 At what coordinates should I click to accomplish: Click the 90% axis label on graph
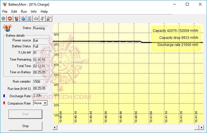(x=56, y=35)
